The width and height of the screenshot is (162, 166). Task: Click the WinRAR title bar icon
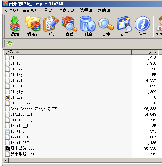pos(5,4)
